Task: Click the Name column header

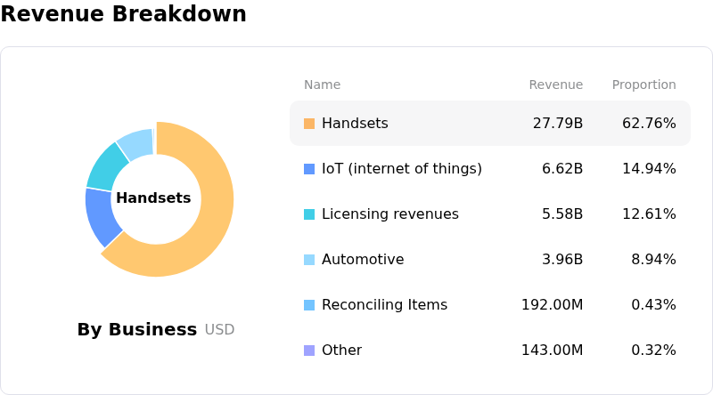Action: pyautogui.click(x=322, y=85)
